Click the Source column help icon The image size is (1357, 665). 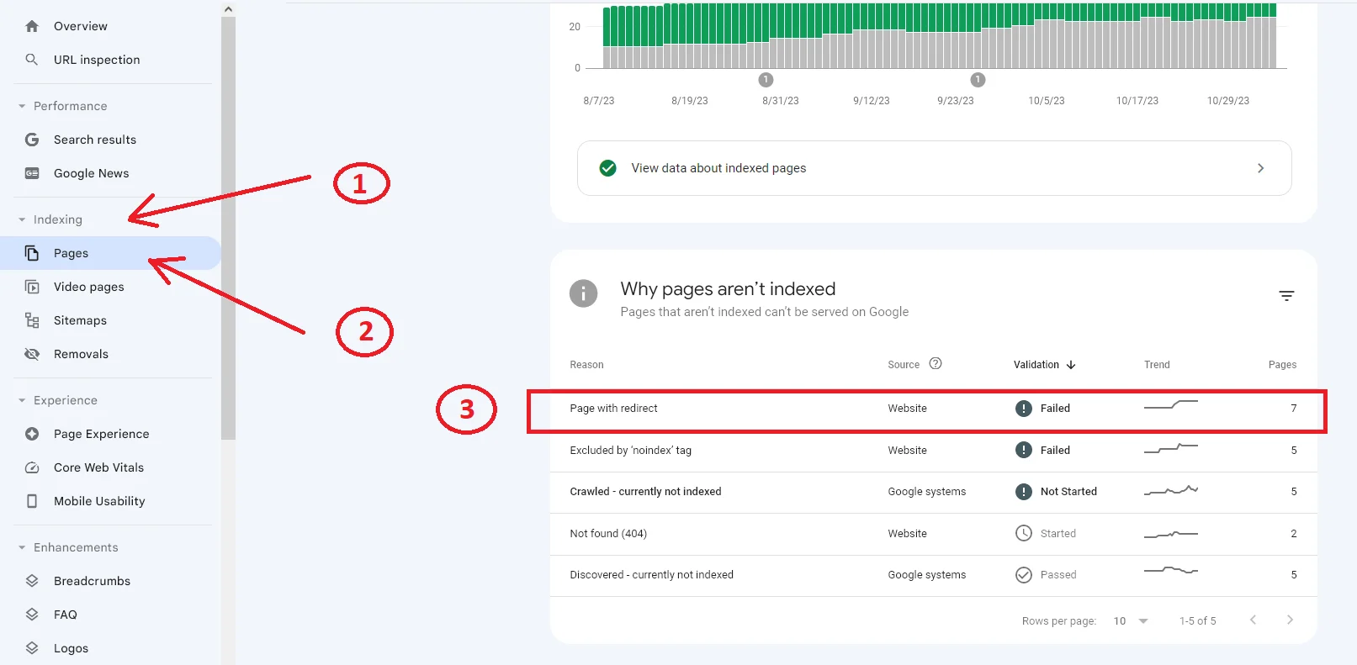(936, 364)
